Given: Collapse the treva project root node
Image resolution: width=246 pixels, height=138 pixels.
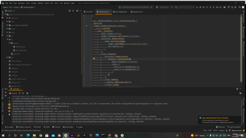Looking at the screenshot, I should pos(5,15).
